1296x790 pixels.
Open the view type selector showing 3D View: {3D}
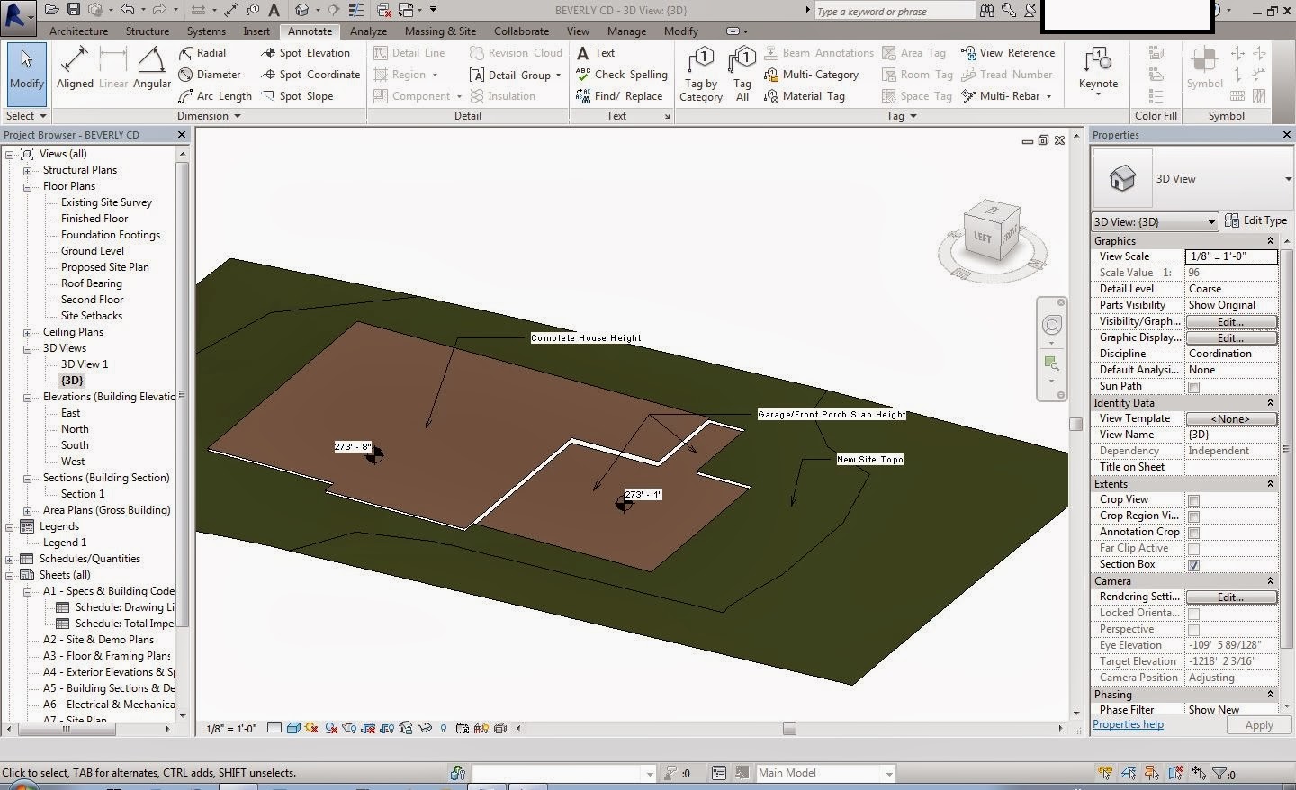1154,221
